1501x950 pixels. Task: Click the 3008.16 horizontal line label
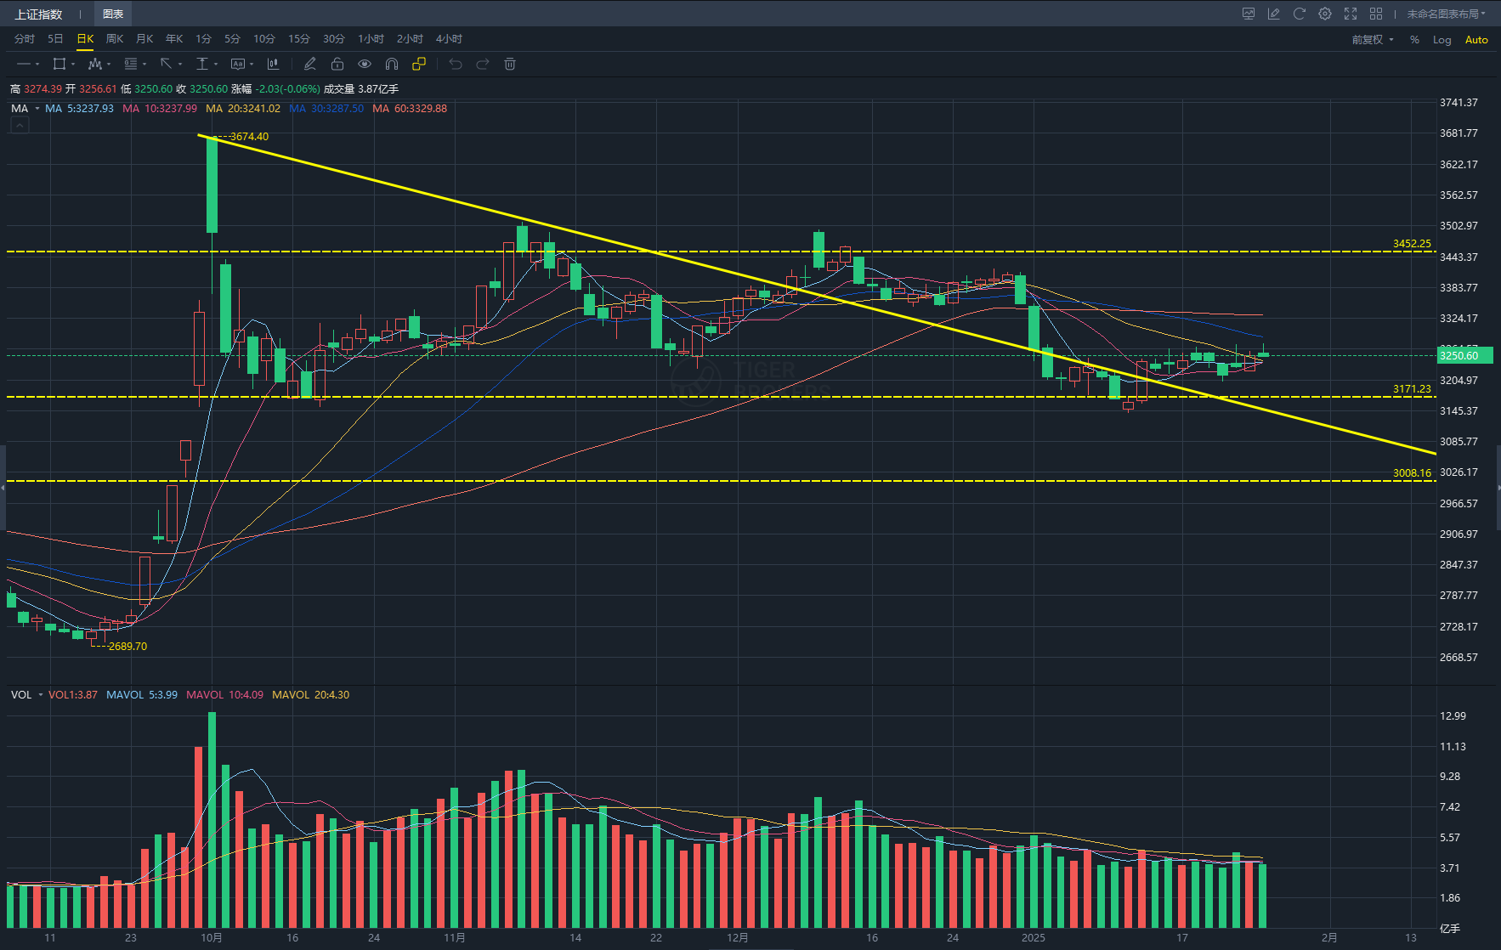1412,473
